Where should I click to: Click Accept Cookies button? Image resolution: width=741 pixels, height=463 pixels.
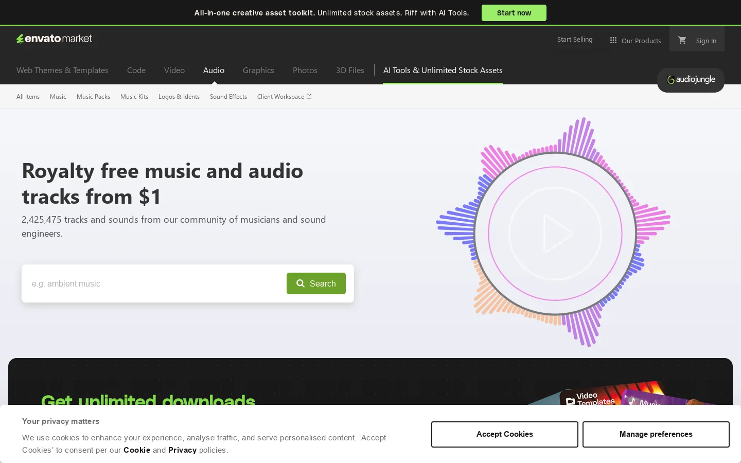504,434
